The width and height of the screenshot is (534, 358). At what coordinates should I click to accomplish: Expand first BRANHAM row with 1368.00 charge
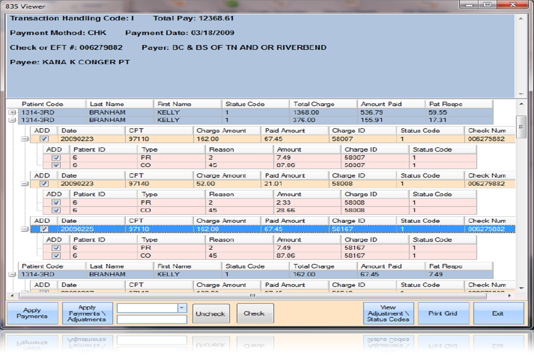click(13, 113)
